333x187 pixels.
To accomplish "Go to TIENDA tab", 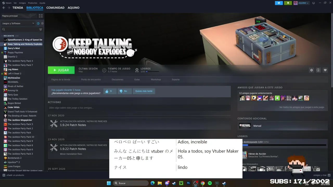I will coord(18,8).
